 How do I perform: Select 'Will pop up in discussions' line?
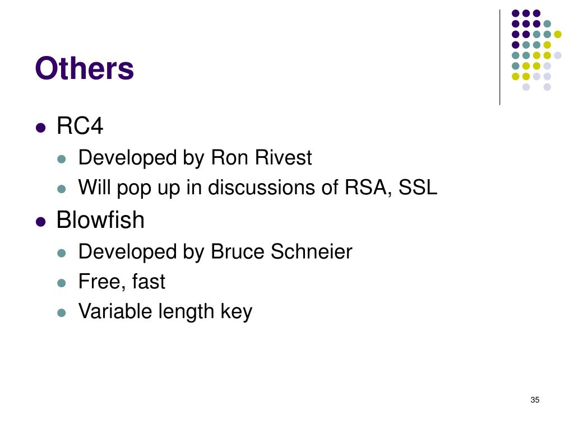click(x=258, y=188)
